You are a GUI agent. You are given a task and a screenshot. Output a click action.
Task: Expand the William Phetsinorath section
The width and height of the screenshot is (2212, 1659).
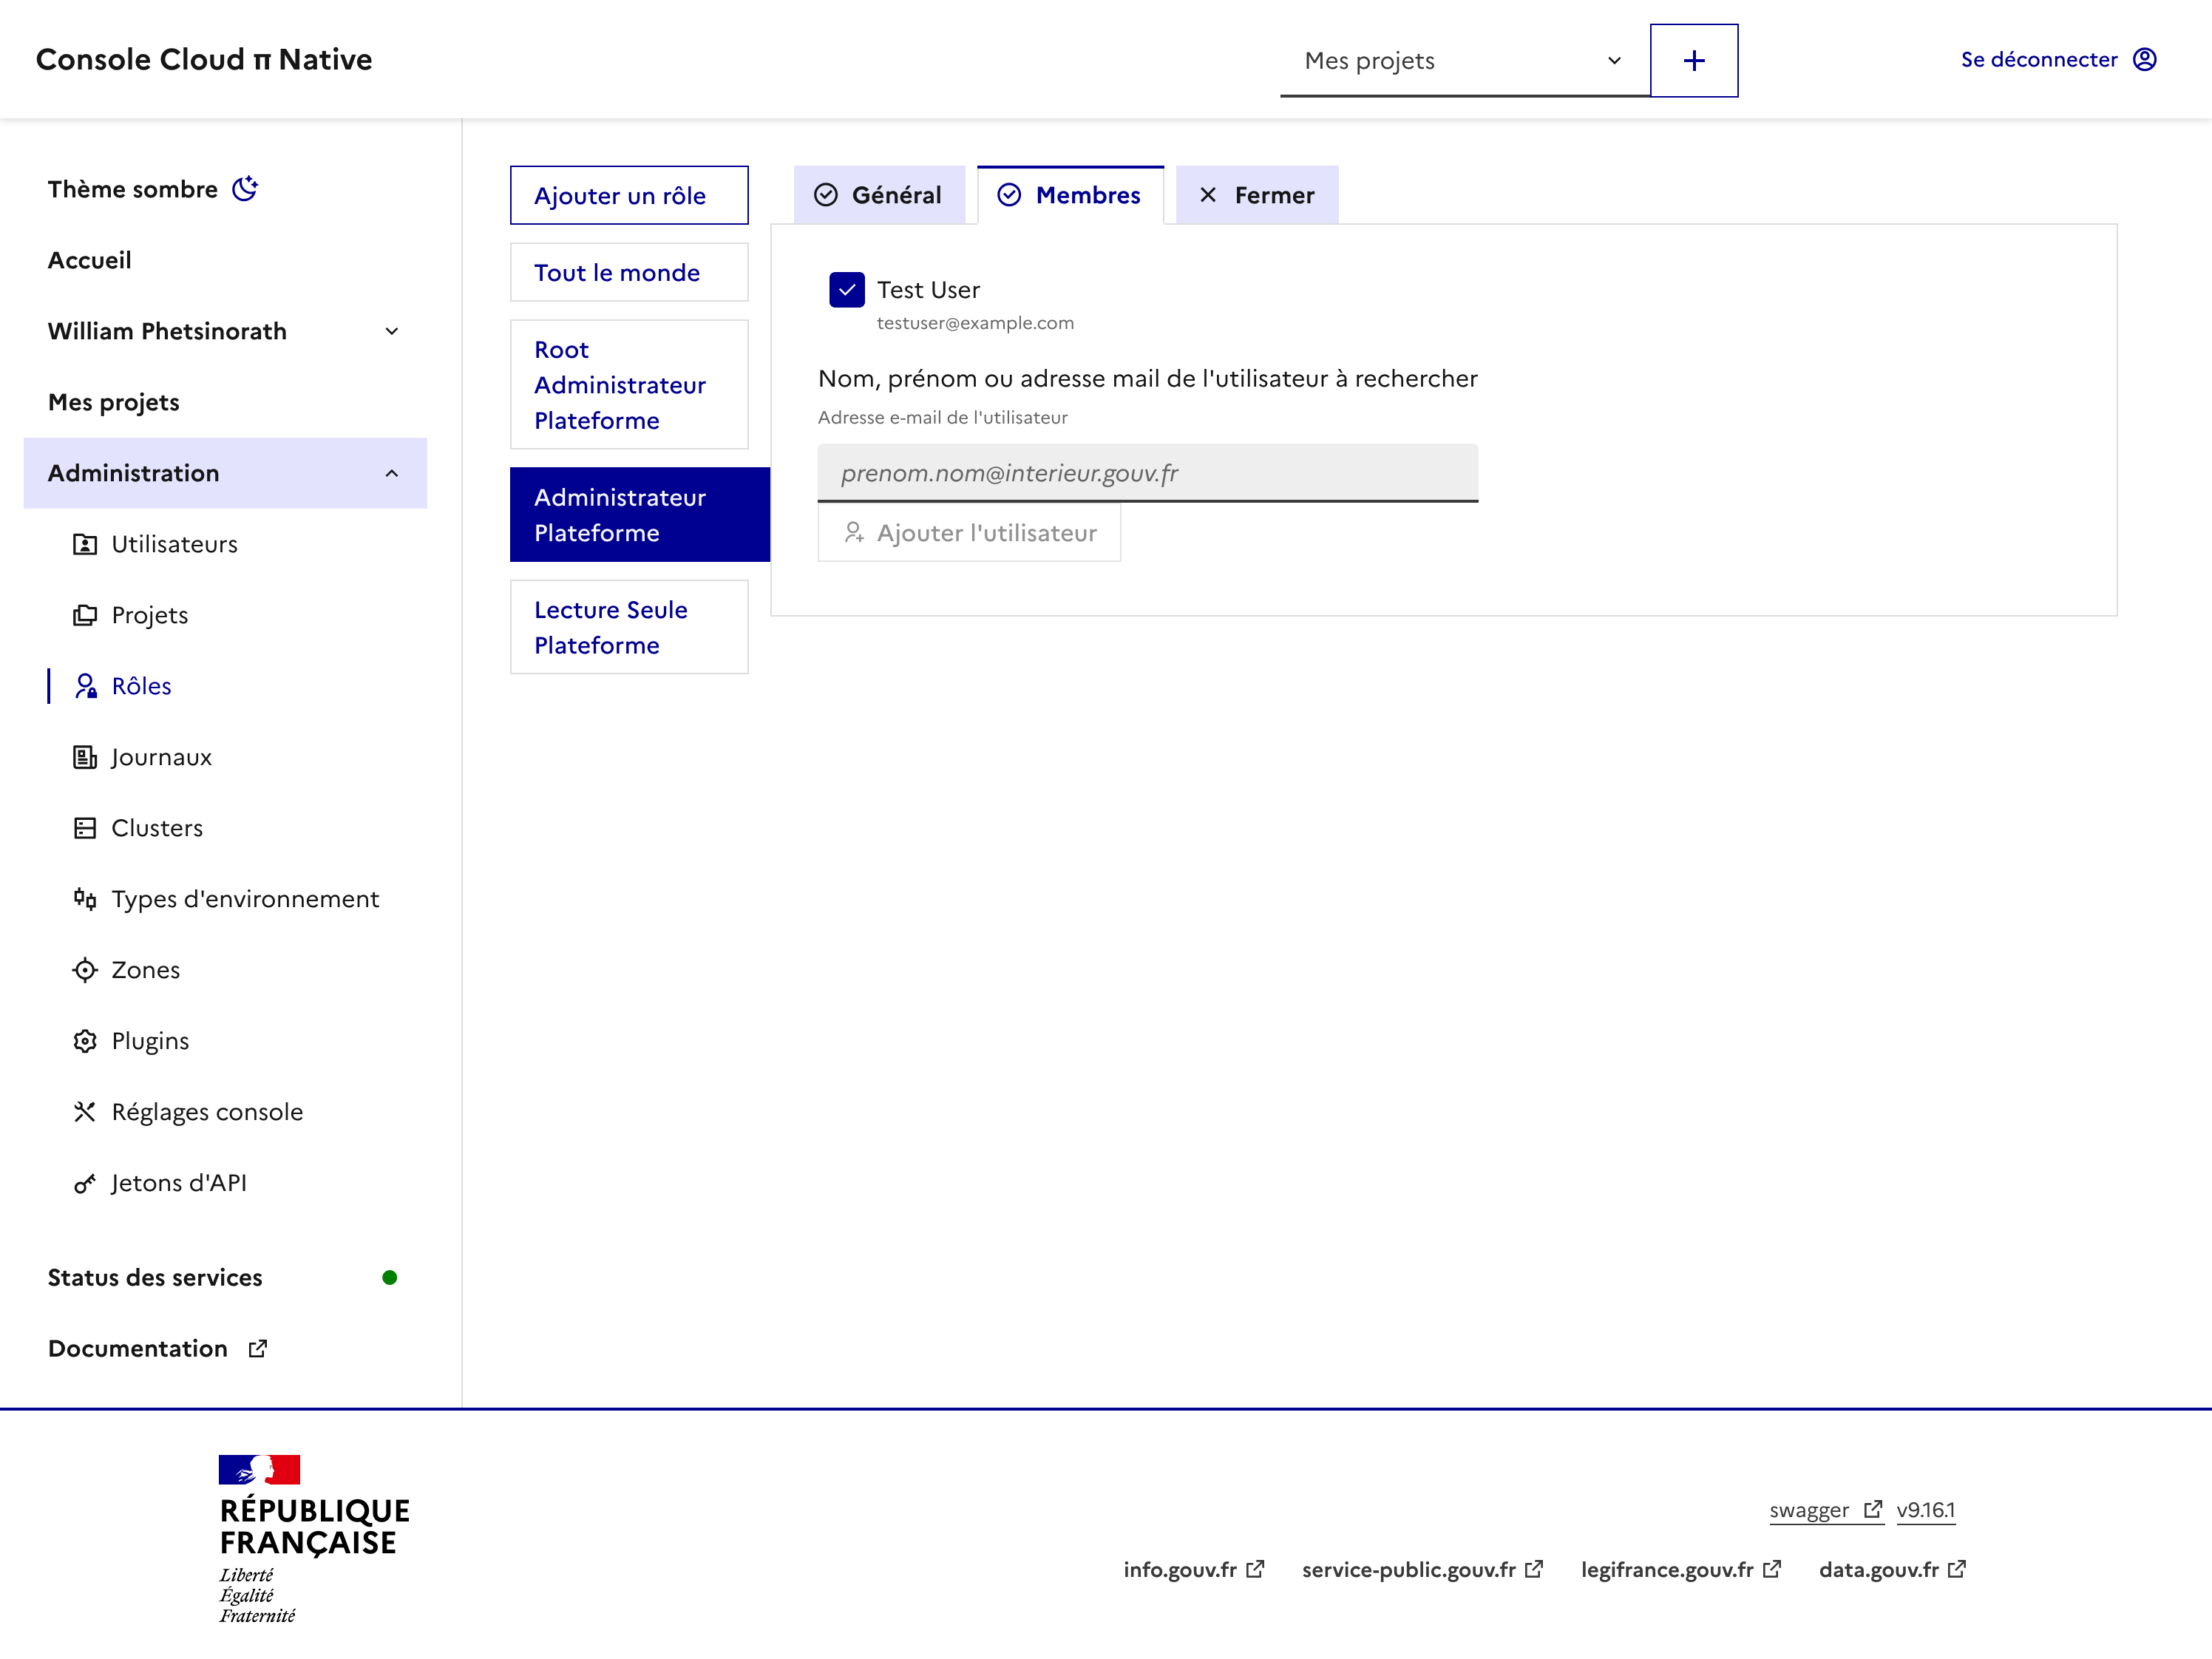(392, 331)
